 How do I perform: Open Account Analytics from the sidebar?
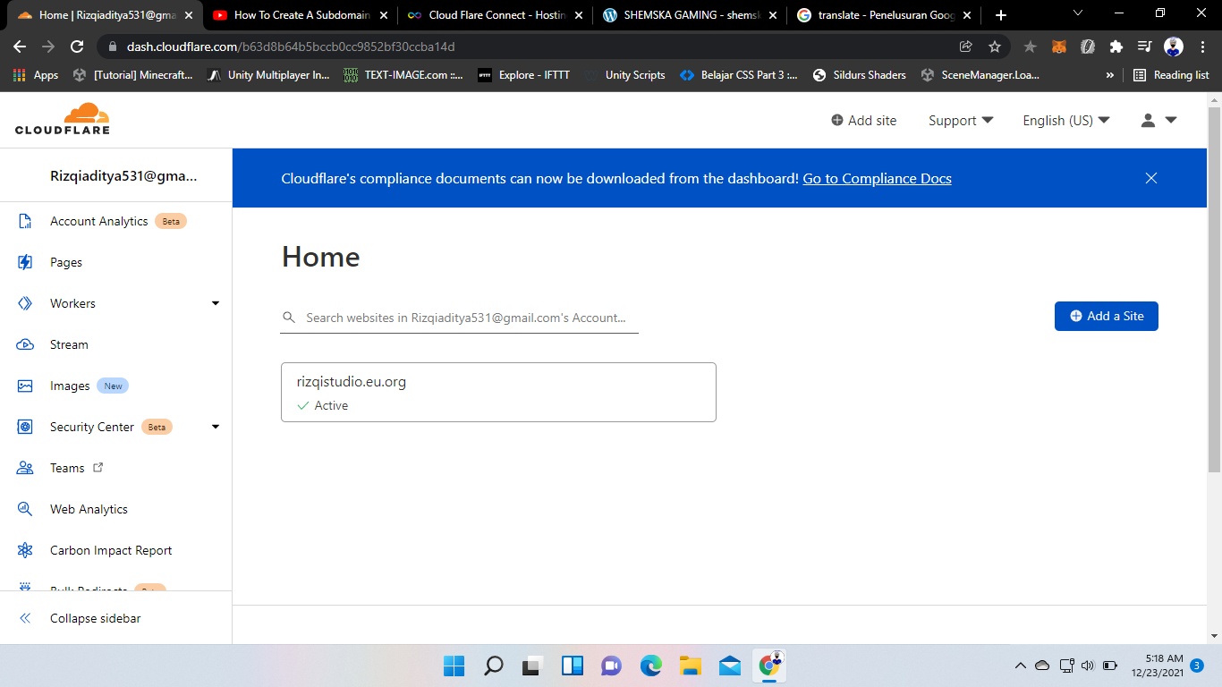98,221
